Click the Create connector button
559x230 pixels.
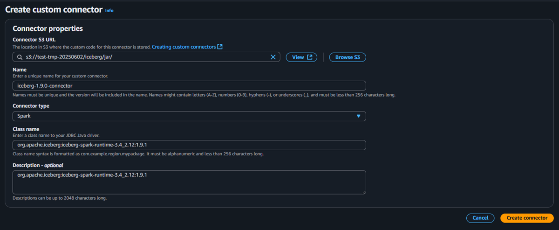click(527, 218)
